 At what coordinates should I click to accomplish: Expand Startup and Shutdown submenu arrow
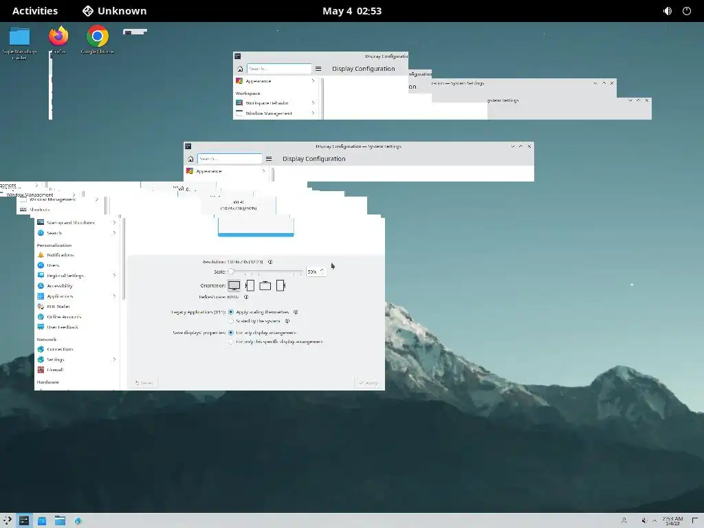tap(115, 222)
